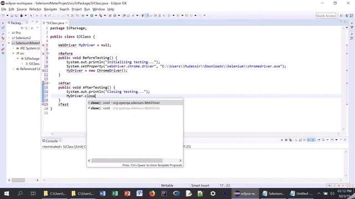The width and height of the screenshot is (355, 199).
Task: Toggle Show Console on standard output change
Action: point(309,140)
